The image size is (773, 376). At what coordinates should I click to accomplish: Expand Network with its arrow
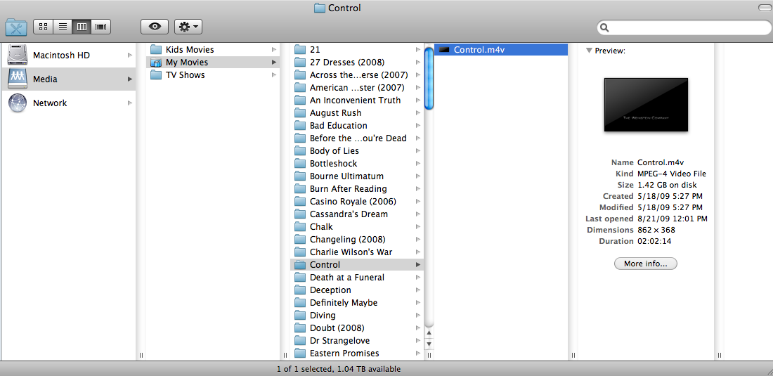pyautogui.click(x=130, y=103)
